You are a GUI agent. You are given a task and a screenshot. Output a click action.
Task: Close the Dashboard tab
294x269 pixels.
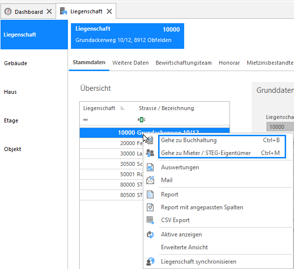point(49,12)
